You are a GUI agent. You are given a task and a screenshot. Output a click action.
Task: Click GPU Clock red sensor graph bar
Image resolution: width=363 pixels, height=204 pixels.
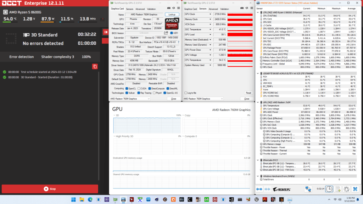[x=240, y=14]
